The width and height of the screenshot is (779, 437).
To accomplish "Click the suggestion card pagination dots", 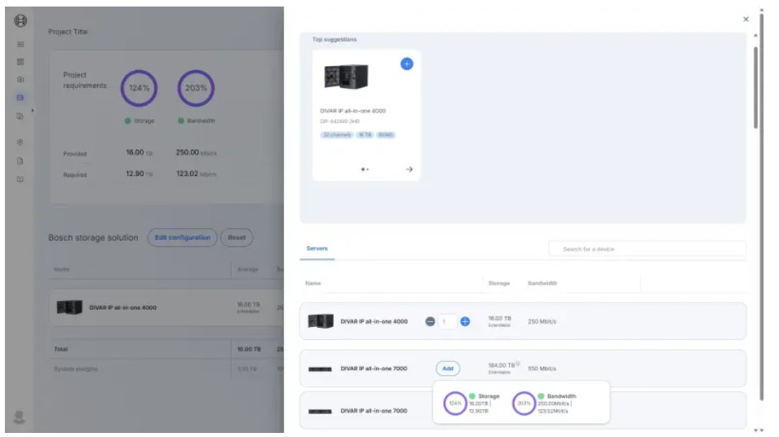I will coord(365,170).
